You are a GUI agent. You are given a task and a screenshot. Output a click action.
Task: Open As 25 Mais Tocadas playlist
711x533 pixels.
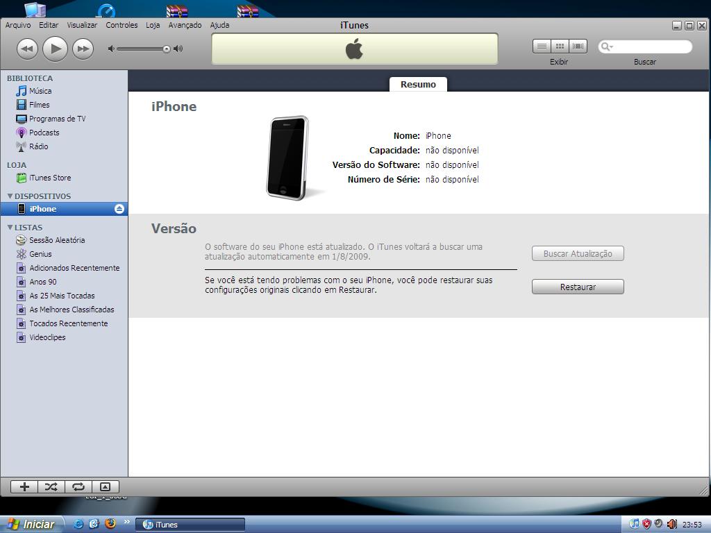[x=64, y=296]
